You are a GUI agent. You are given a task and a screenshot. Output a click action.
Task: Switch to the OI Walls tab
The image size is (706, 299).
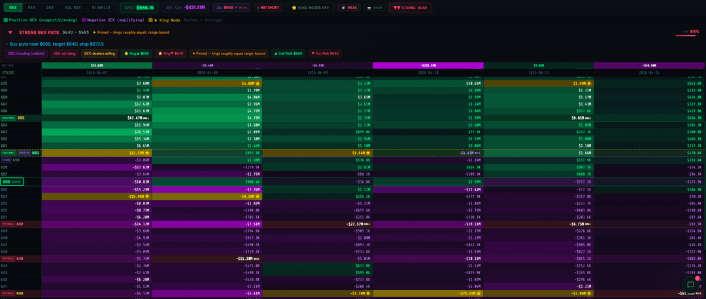click(x=101, y=7)
